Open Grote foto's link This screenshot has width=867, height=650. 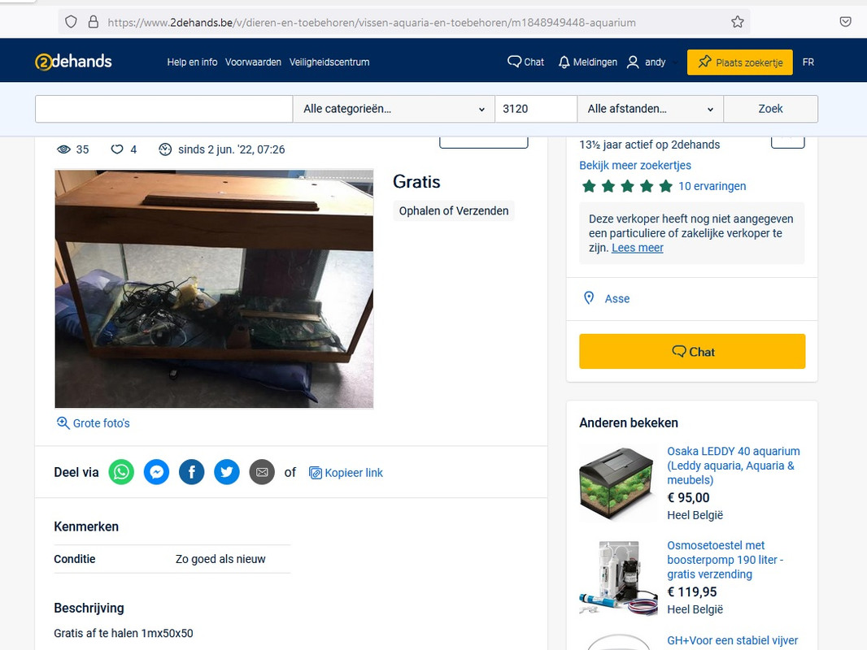93,423
